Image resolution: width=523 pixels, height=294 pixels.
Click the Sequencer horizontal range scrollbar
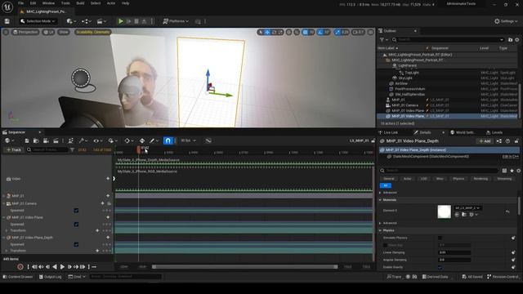pos(245,267)
